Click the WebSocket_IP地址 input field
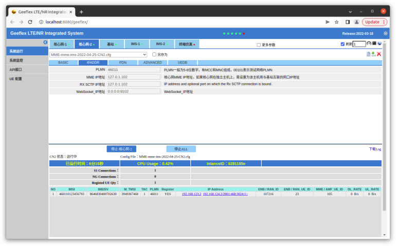This screenshot has width=396, height=246. coord(134,91)
